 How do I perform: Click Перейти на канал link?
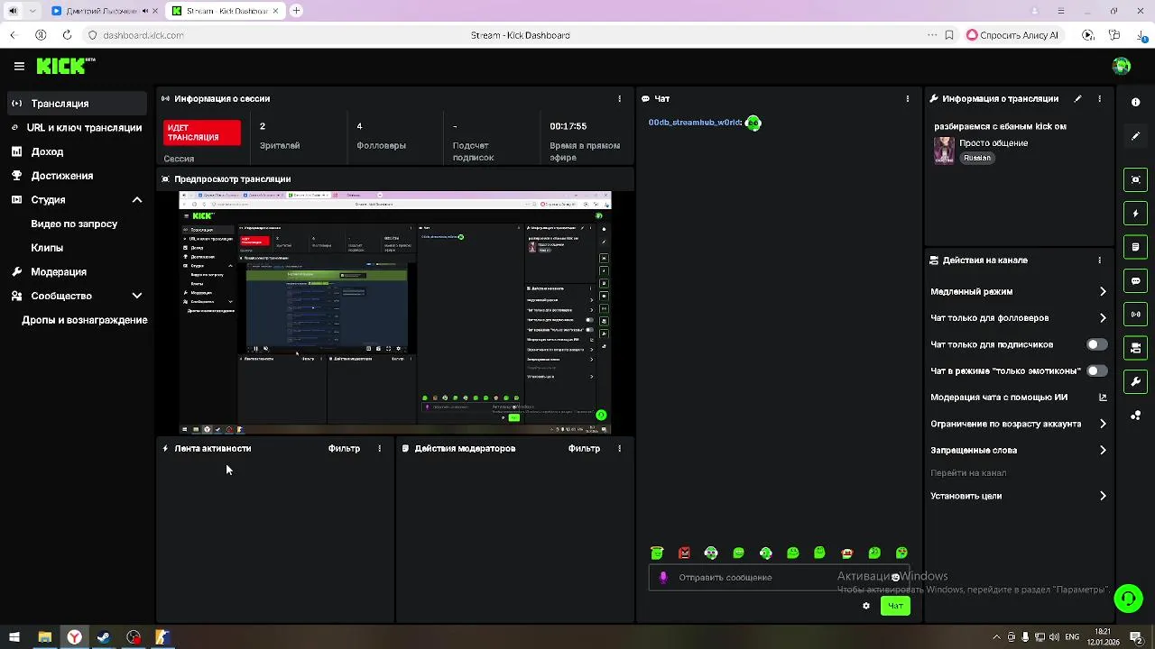click(x=968, y=473)
